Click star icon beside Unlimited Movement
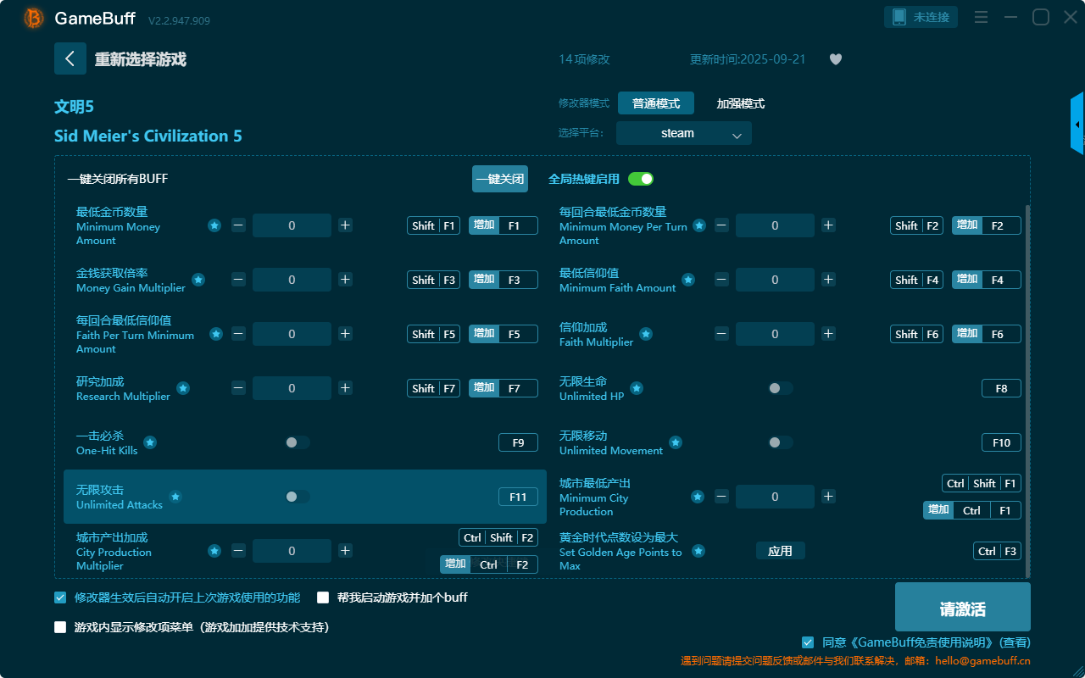The width and height of the screenshot is (1085, 678). pos(676,442)
